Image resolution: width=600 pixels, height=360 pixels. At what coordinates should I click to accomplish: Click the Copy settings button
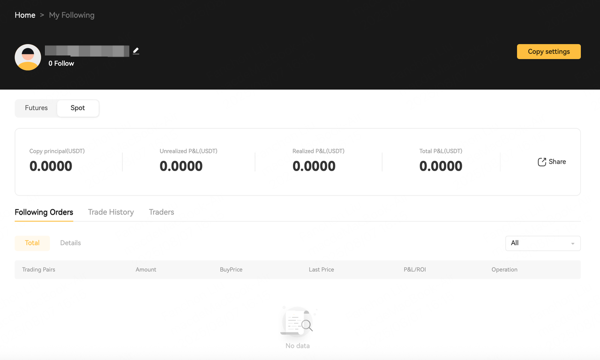[549, 52]
